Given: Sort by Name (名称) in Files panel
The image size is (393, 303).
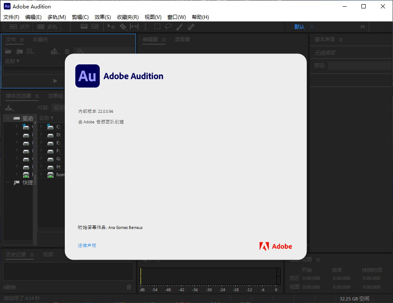Looking at the screenshot, I should coord(12,61).
